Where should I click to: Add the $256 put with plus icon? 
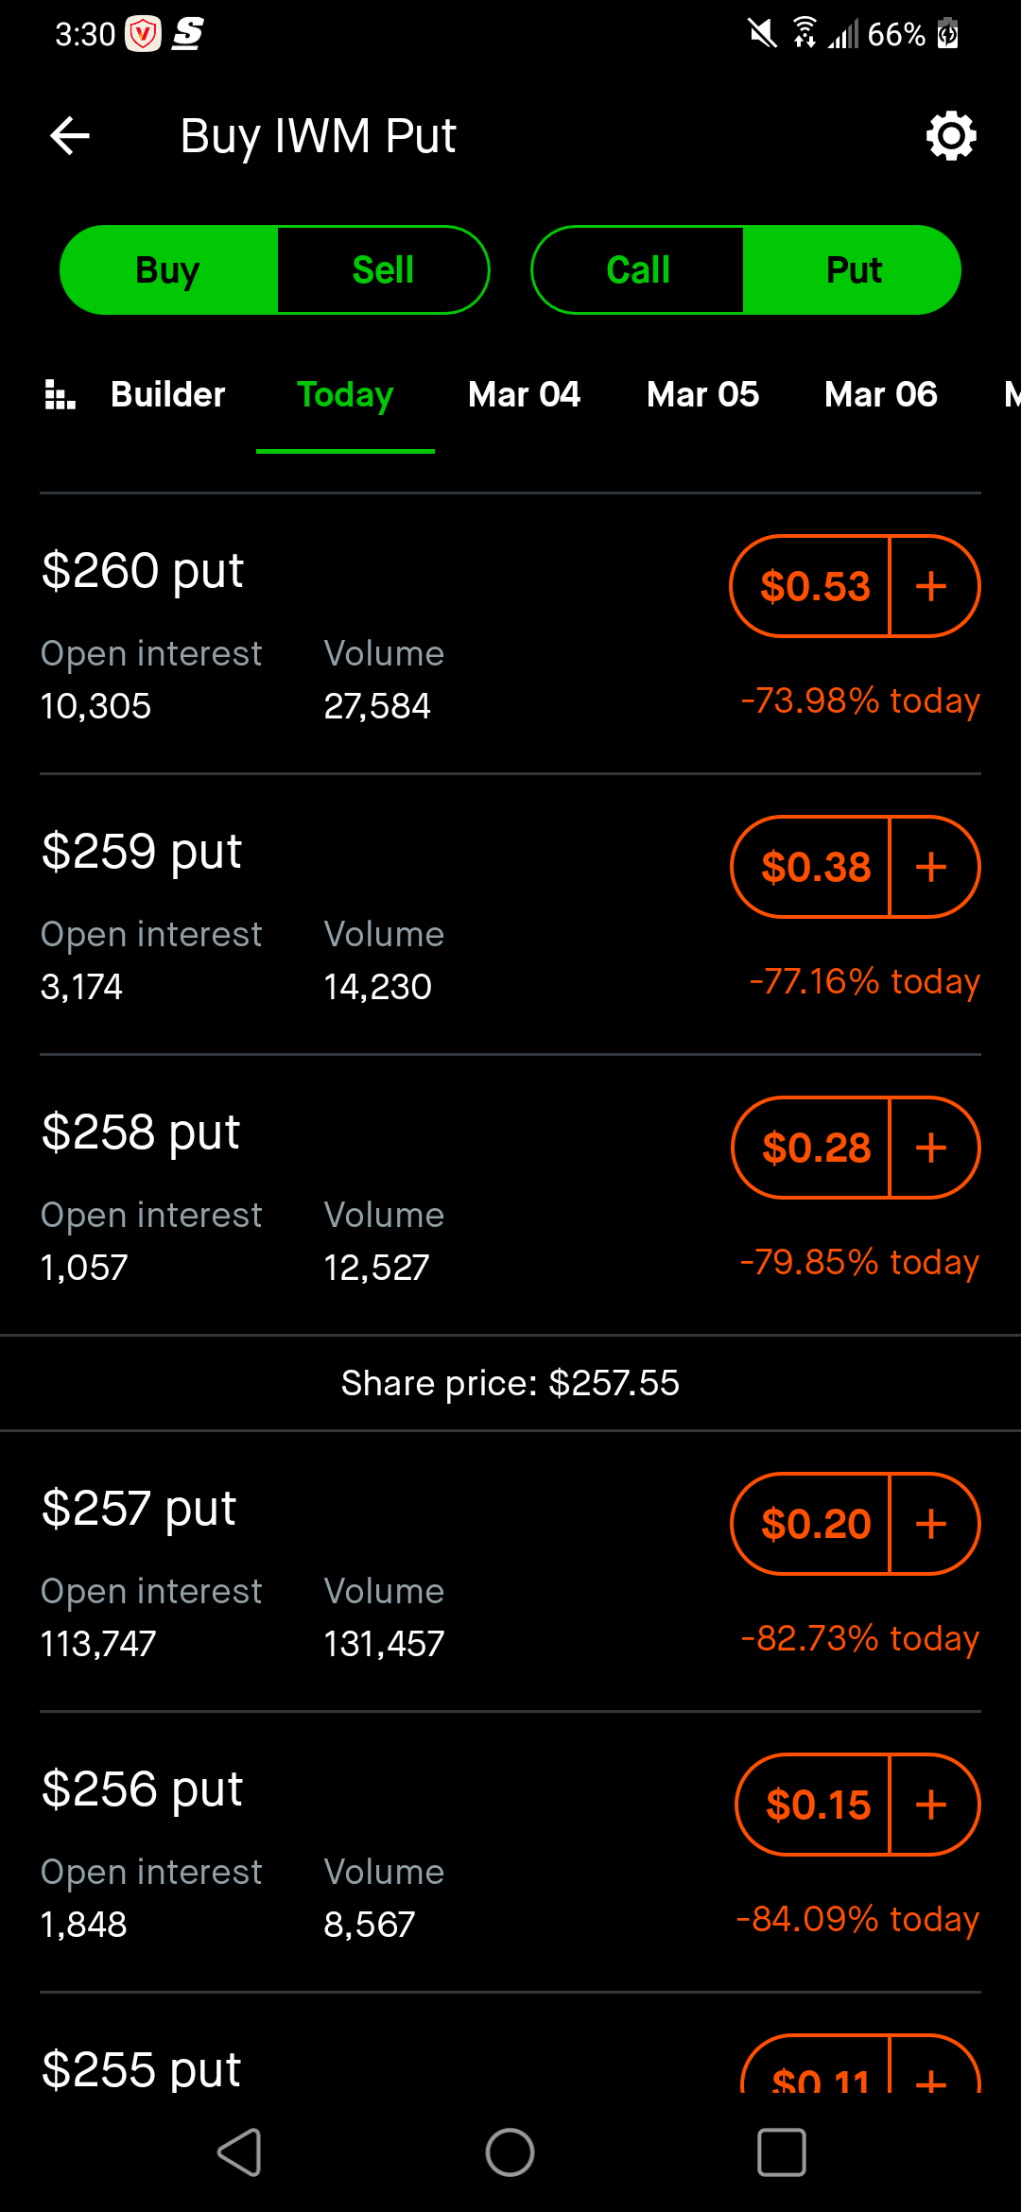[x=932, y=1805]
